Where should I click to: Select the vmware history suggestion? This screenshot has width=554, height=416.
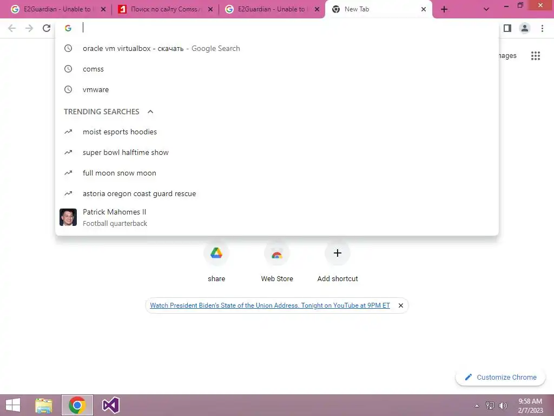coord(277,89)
